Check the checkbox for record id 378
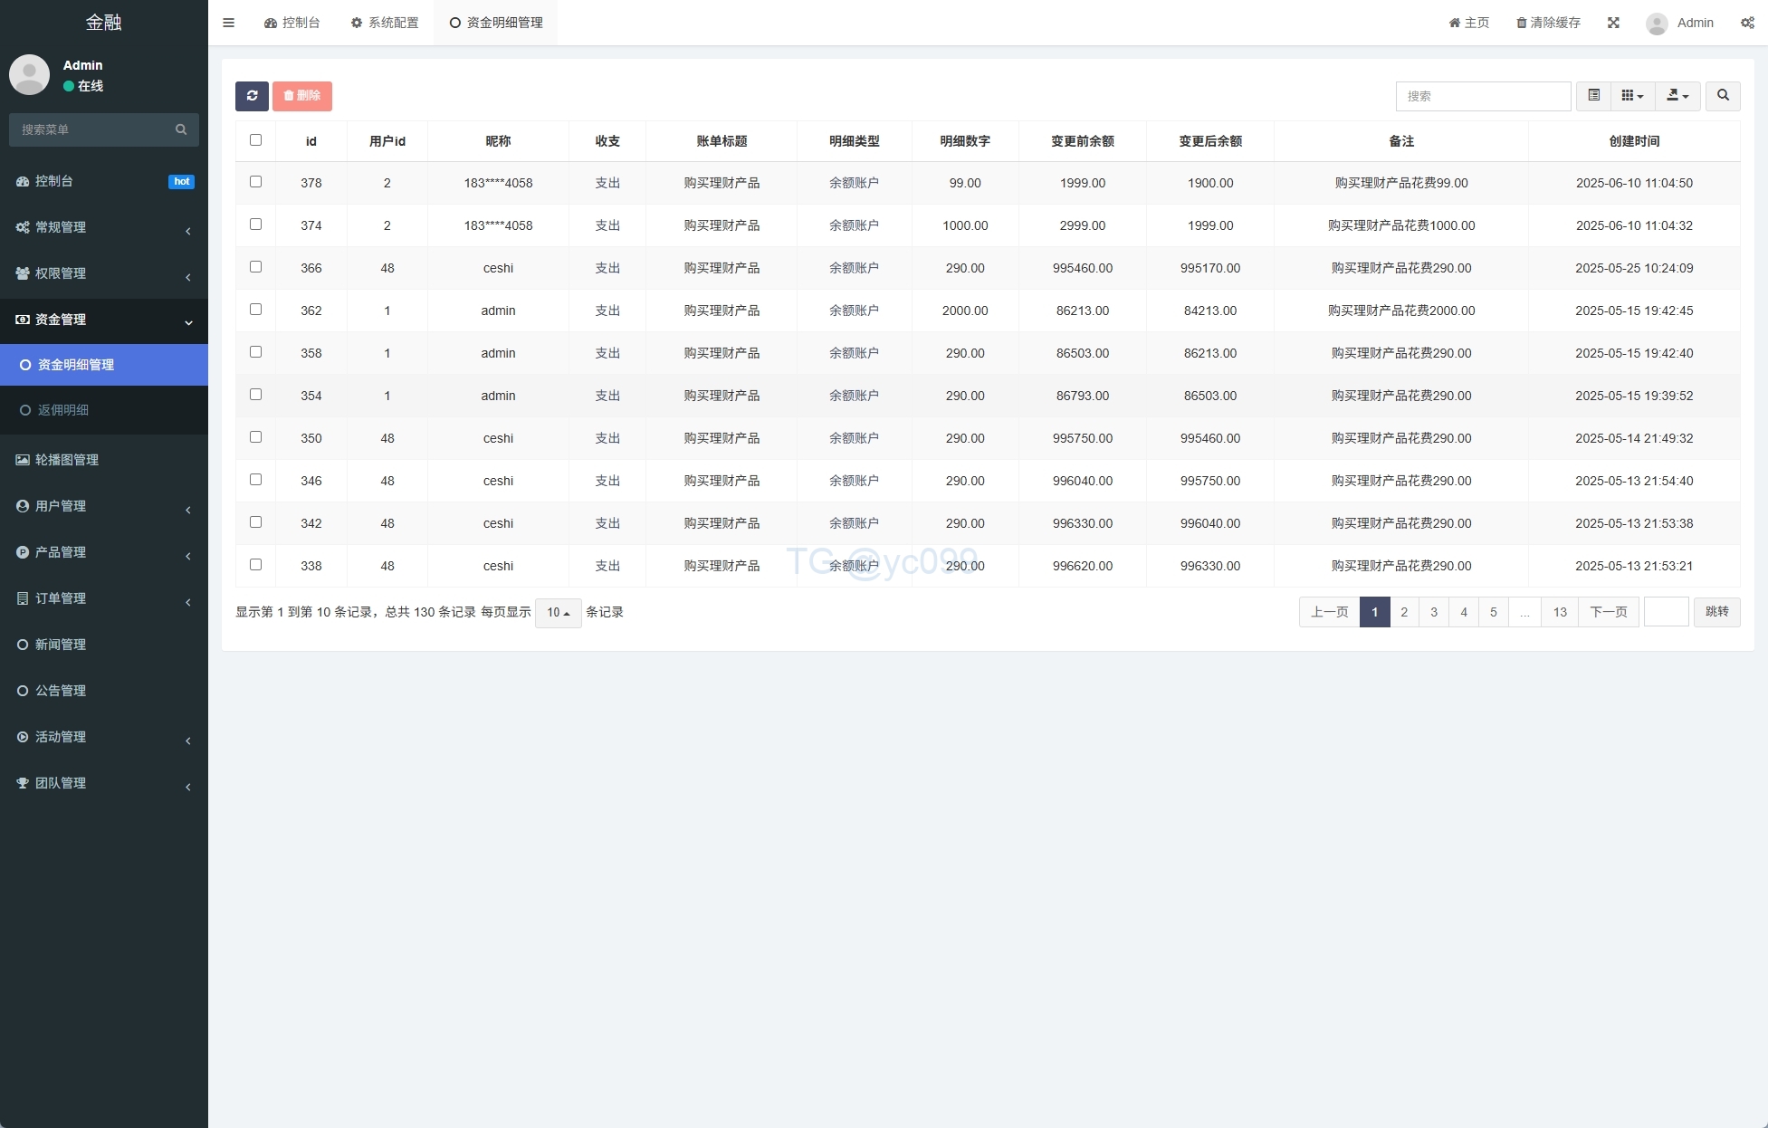The height and width of the screenshot is (1128, 1768). click(255, 182)
